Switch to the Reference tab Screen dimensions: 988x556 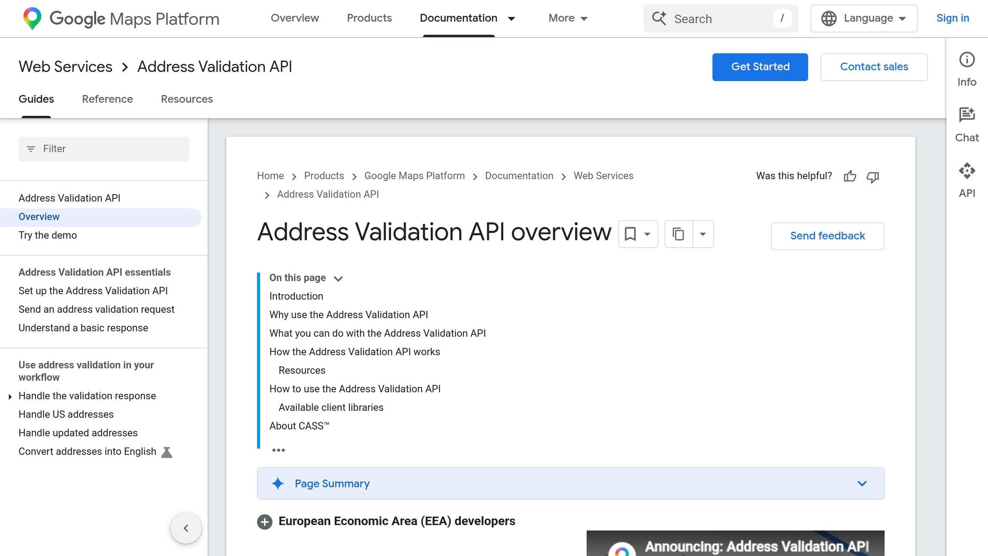tap(107, 99)
